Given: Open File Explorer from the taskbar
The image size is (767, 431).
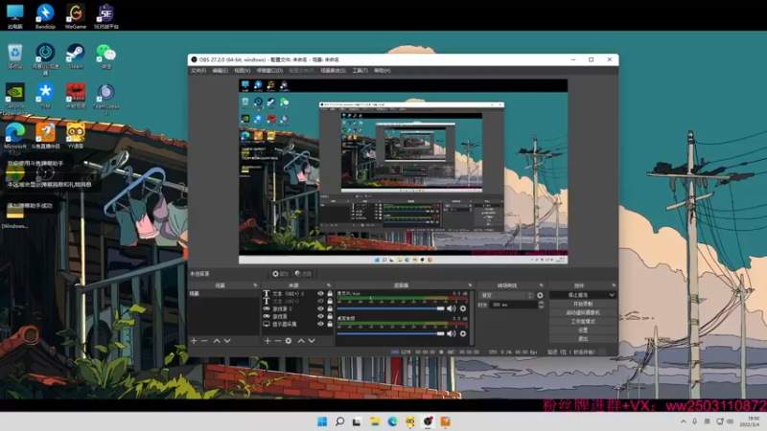Looking at the screenshot, I should (x=375, y=421).
